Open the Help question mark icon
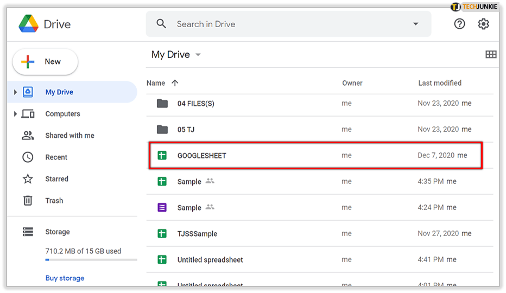The height and width of the screenshot is (293, 506). coord(459,24)
